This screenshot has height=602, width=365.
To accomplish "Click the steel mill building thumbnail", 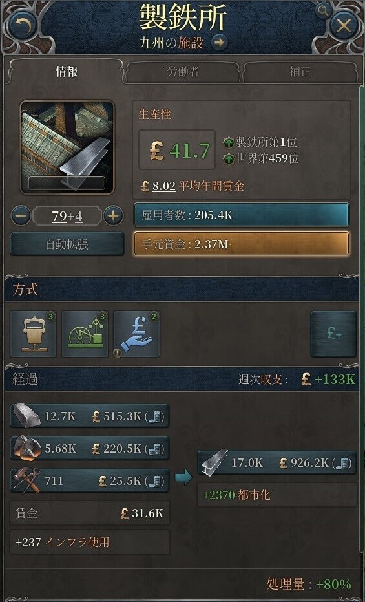I will (67, 147).
